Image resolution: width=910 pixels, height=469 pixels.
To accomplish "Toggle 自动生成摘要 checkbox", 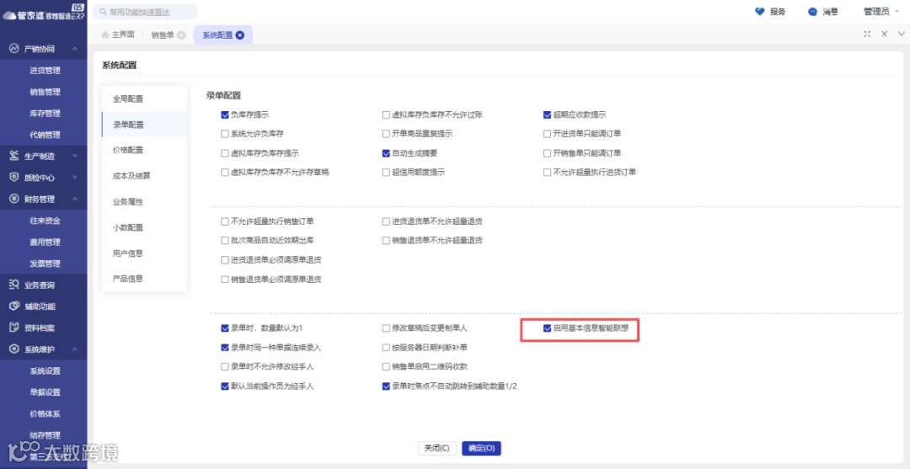I will 386,153.
